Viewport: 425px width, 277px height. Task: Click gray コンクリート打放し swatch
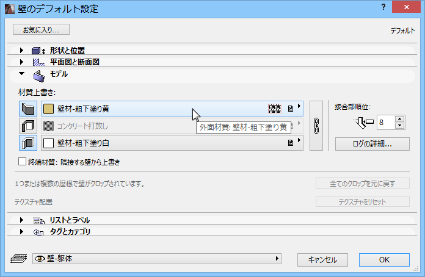(48, 126)
